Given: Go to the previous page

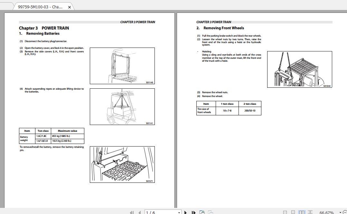Looking at the screenshot, I should click(139, 212).
